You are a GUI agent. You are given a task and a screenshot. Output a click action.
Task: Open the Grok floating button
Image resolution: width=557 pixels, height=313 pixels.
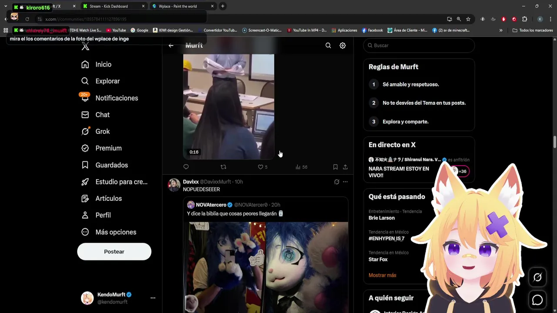tap(537, 277)
